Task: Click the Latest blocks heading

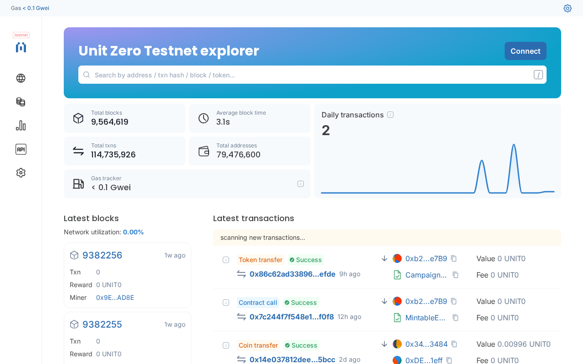Action: pyautogui.click(x=91, y=218)
